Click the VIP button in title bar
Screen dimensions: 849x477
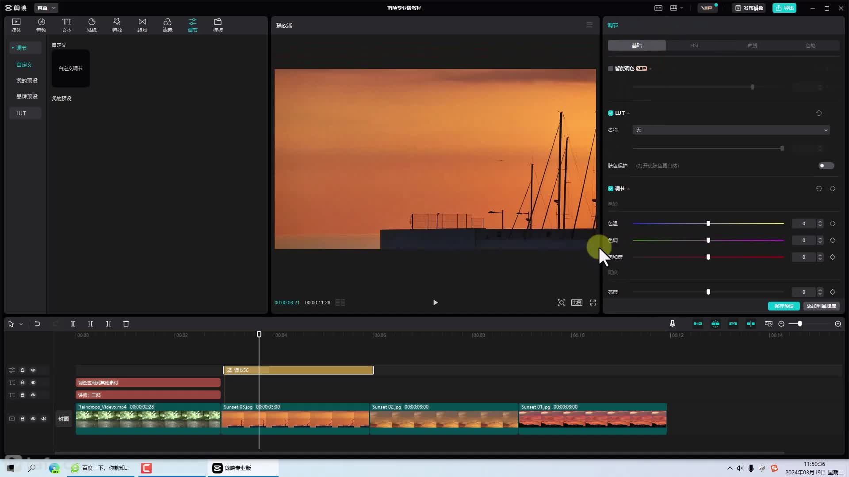point(707,8)
